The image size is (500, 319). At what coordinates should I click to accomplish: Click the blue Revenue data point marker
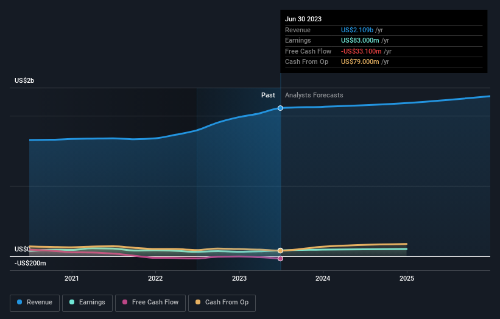[x=280, y=108]
